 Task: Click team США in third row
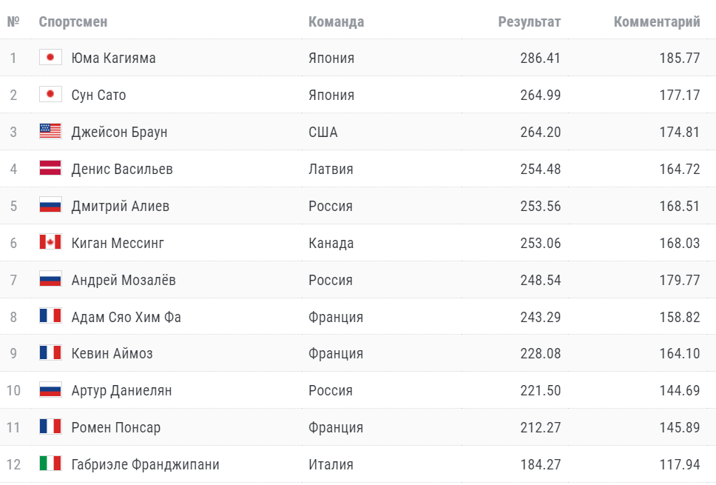click(x=322, y=132)
